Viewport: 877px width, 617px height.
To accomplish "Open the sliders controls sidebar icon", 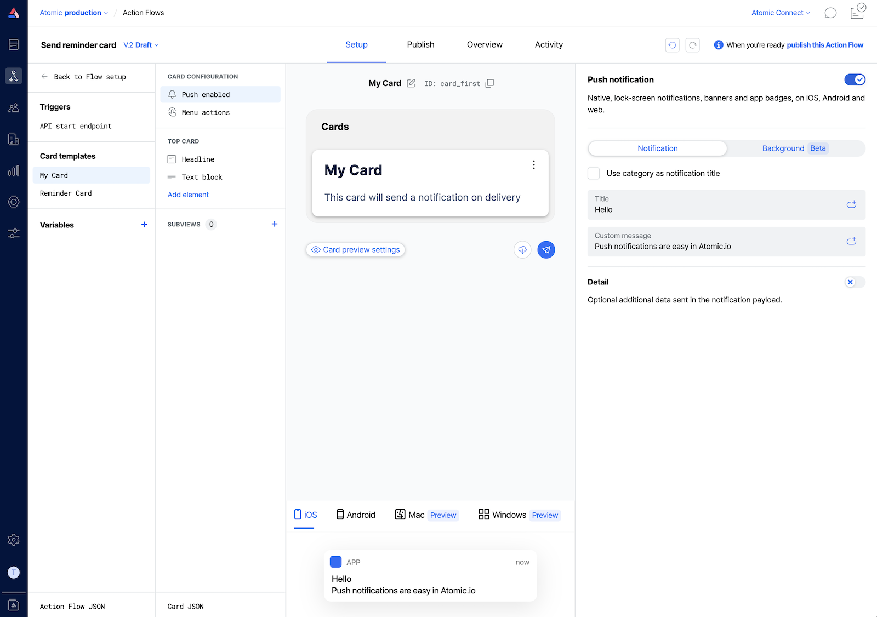I will pos(14,233).
